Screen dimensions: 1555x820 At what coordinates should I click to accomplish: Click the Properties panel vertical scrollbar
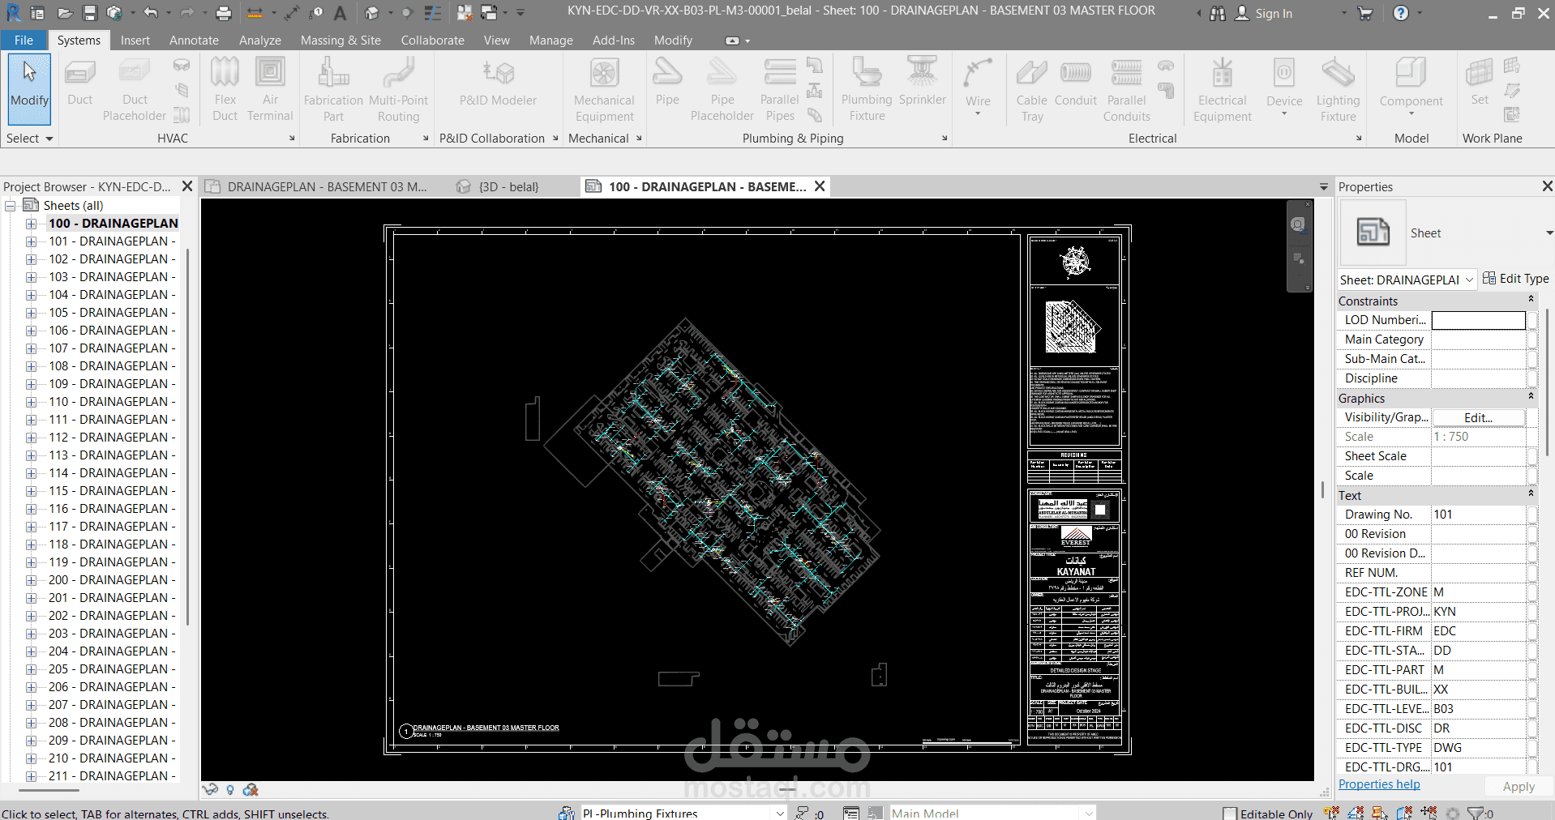(1549, 381)
